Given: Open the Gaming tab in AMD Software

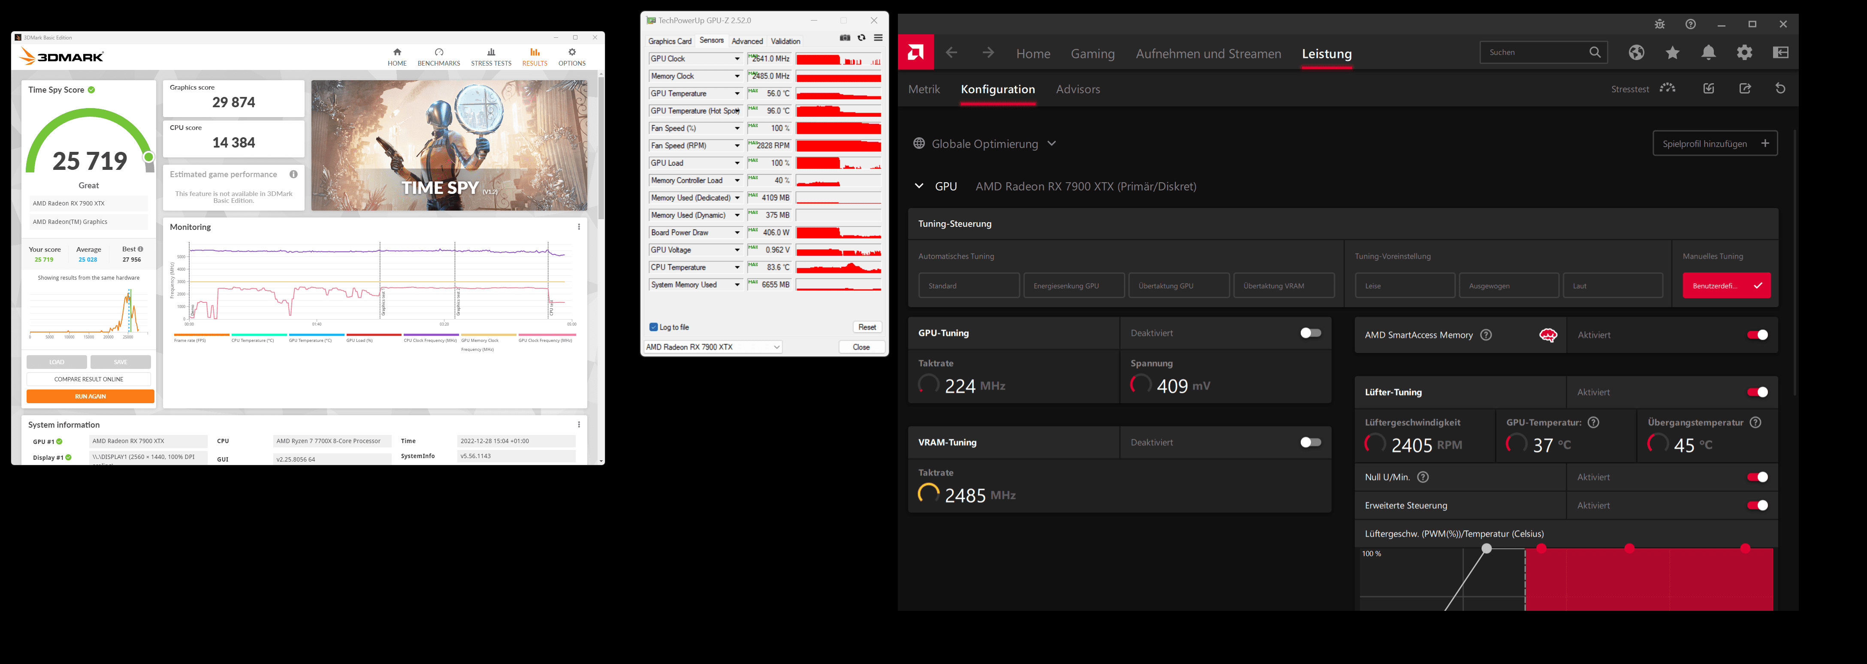Looking at the screenshot, I should [1092, 54].
